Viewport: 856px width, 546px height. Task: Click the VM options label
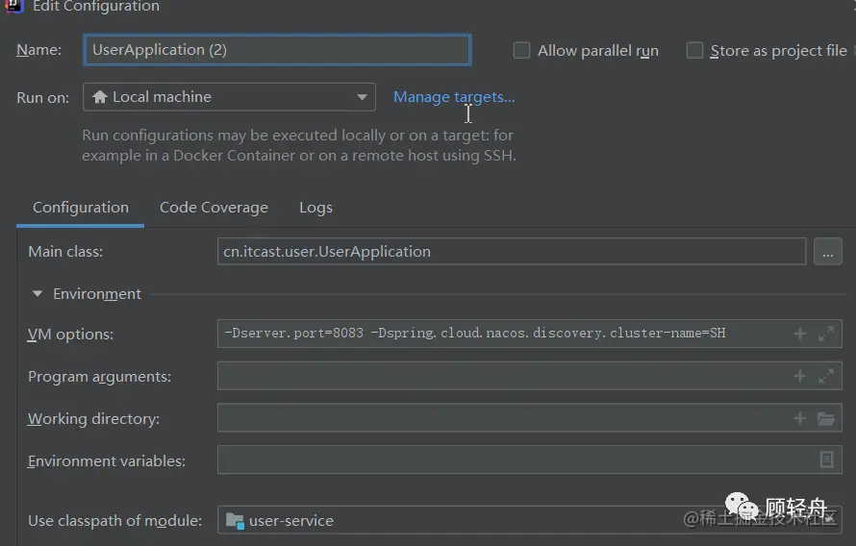coord(70,334)
